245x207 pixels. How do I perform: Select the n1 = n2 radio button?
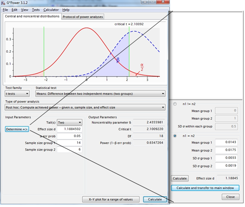click(175, 136)
